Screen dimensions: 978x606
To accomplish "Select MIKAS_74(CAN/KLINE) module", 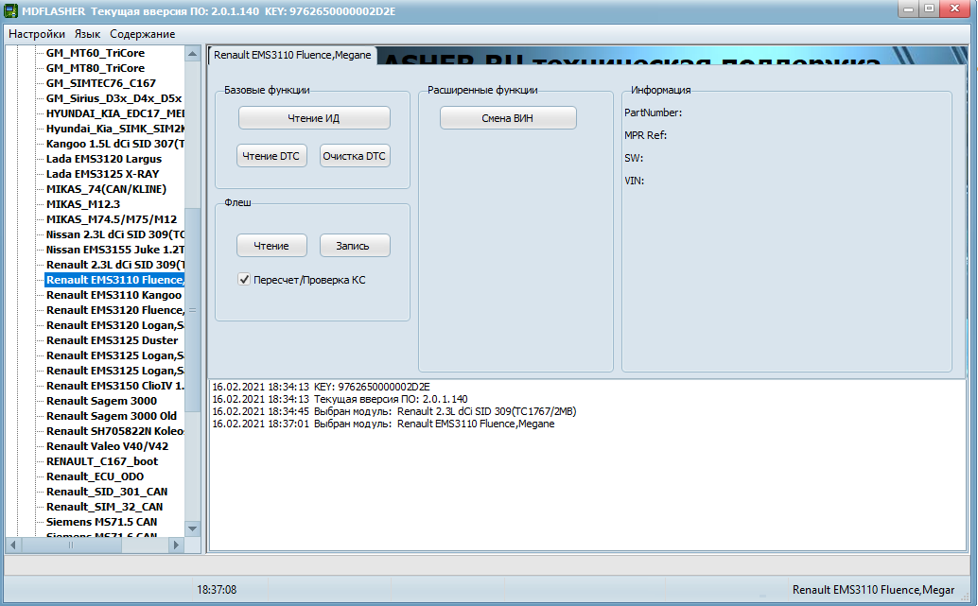I will (x=107, y=189).
